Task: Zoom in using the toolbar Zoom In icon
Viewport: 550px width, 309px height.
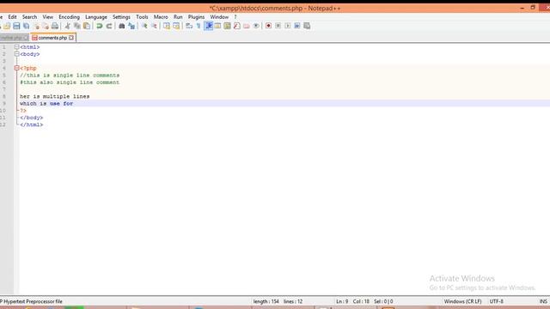Action: click(x=144, y=26)
